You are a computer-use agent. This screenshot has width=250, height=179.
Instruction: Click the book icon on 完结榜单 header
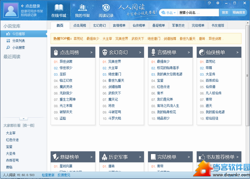click(153, 157)
